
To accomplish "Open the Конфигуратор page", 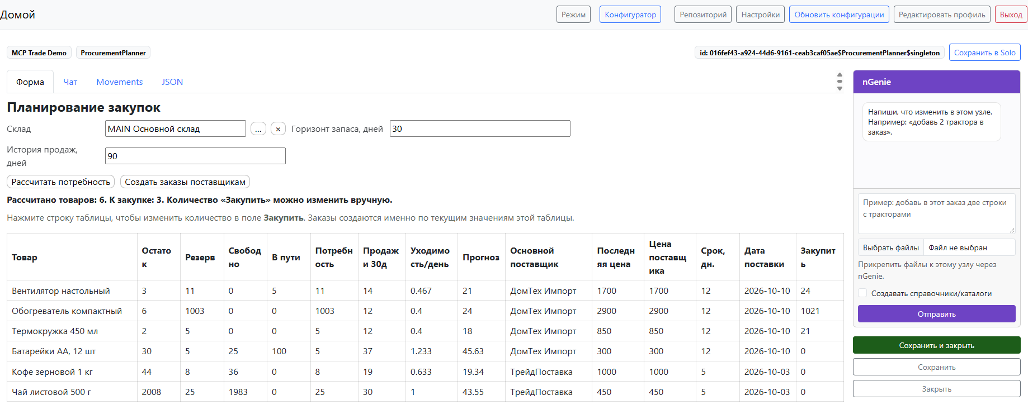I will pos(630,15).
